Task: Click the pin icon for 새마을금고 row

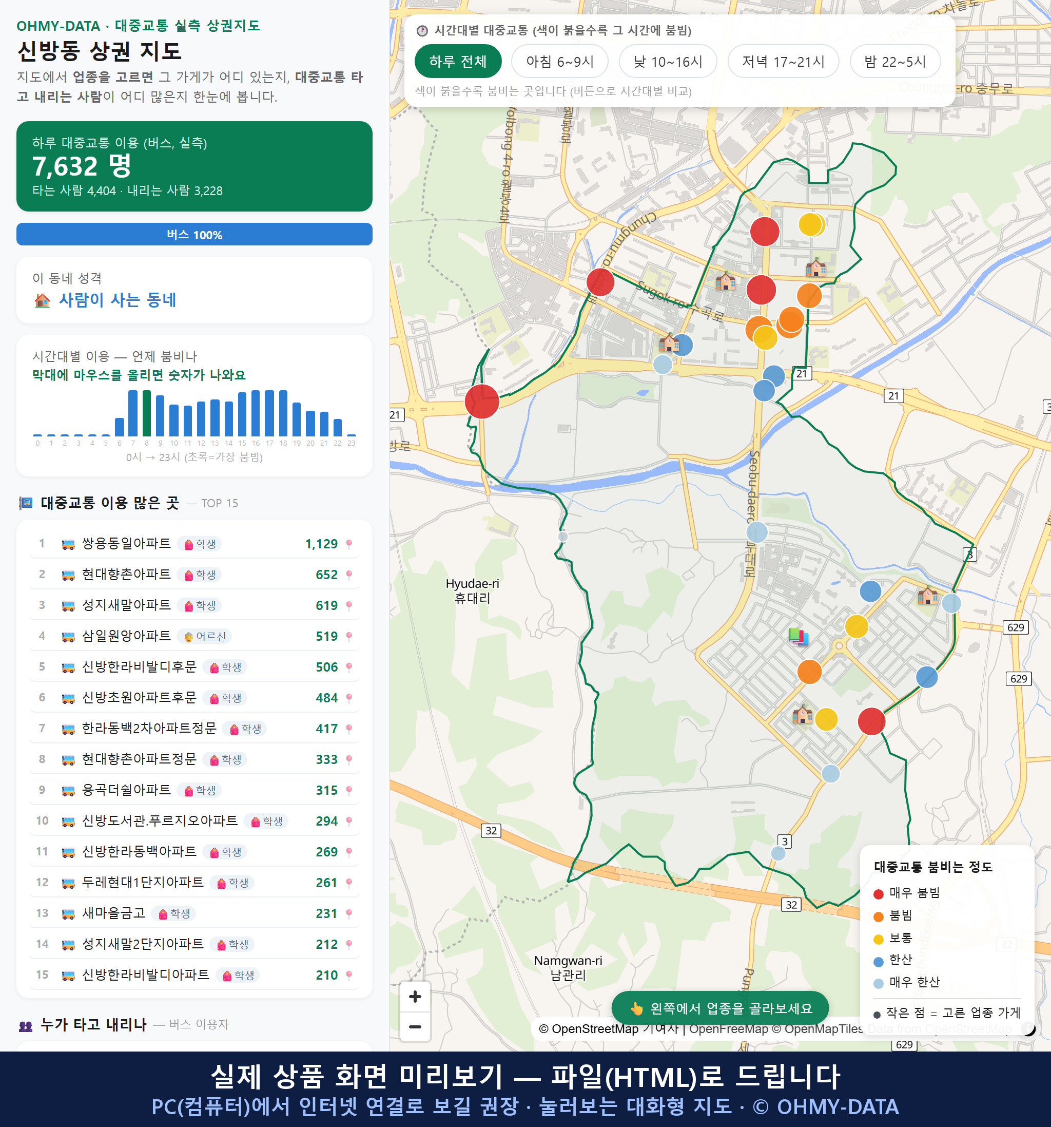Action: coord(349,914)
